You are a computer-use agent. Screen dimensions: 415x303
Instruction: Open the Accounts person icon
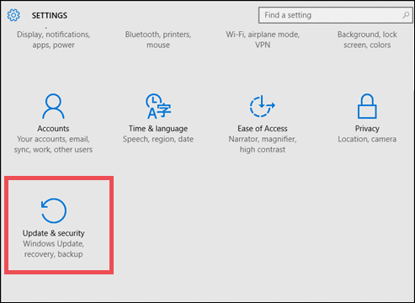pyautogui.click(x=53, y=106)
